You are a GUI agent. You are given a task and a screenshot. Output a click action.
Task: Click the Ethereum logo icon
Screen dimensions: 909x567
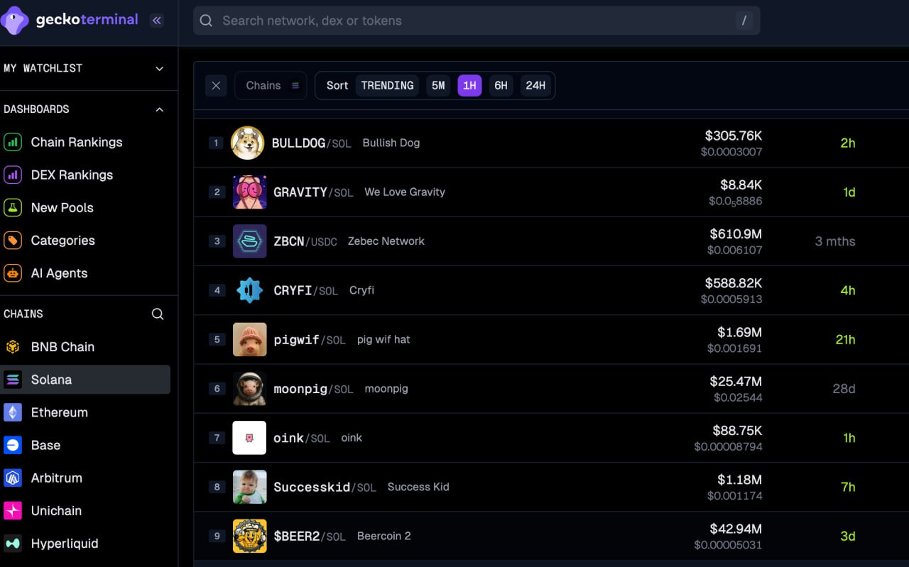13,412
